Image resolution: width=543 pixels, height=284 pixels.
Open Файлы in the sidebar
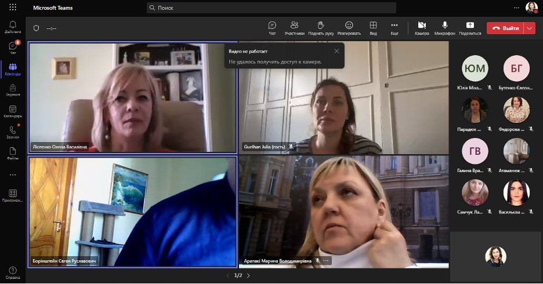pyautogui.click(x=13, y=153)
